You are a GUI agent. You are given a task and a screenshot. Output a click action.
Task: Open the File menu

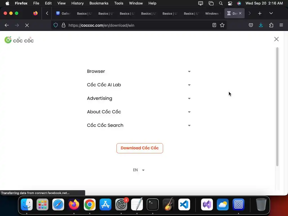point(36,3)
